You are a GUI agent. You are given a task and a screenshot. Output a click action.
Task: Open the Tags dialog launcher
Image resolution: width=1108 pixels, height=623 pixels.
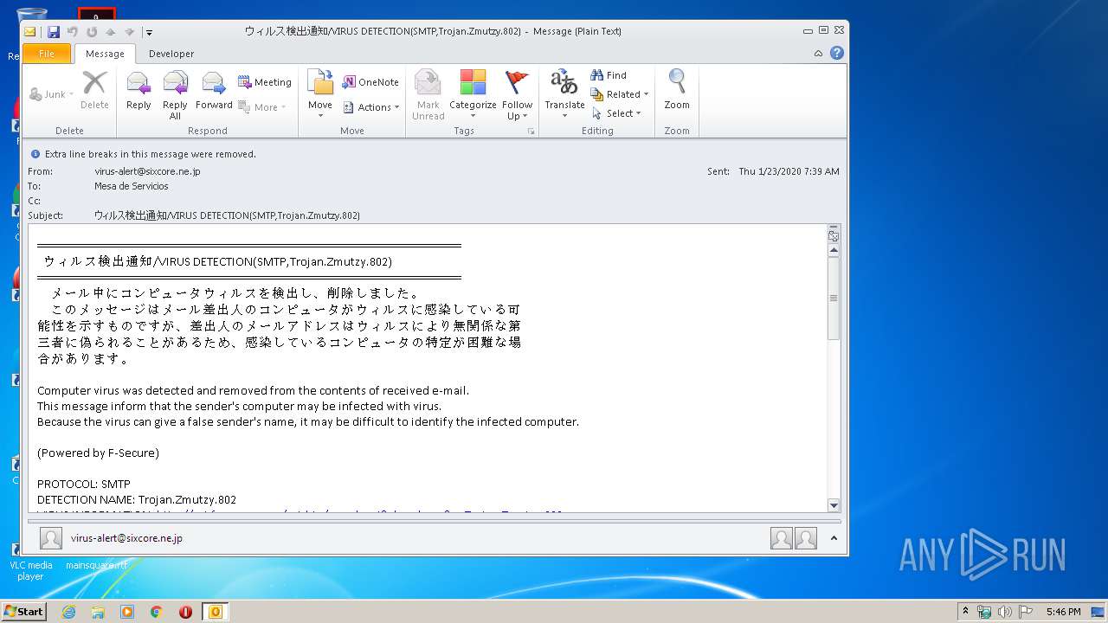tap(531, 132)
